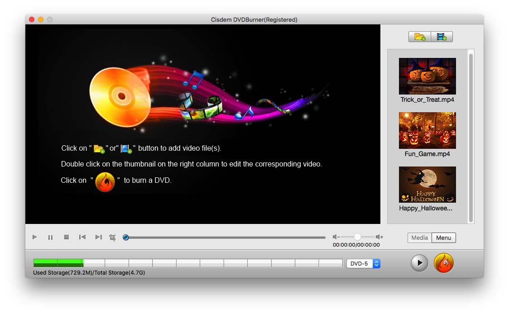The image size is (509, 314).
Task: Click the Trick_or_Treat.mp4 file name
Action: pyautogui.click(x=427, y=100)
